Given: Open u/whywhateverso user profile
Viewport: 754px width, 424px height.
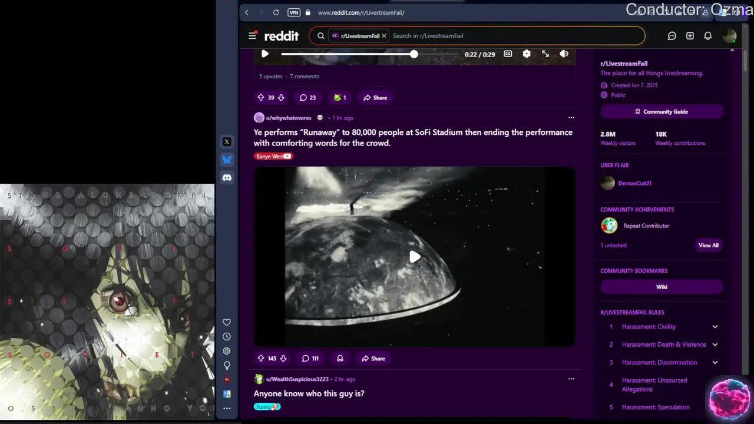Looking at the screenshot, I should click(289, 118).
